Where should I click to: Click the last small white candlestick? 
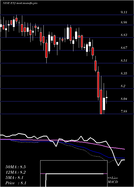107,98
